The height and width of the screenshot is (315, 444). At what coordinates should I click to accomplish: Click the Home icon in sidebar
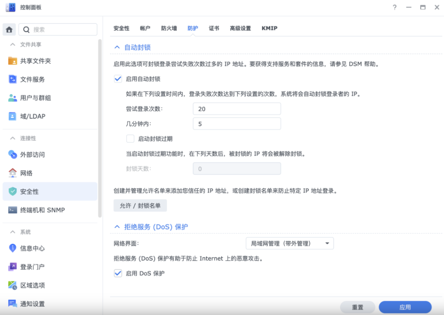click(9, 29)
